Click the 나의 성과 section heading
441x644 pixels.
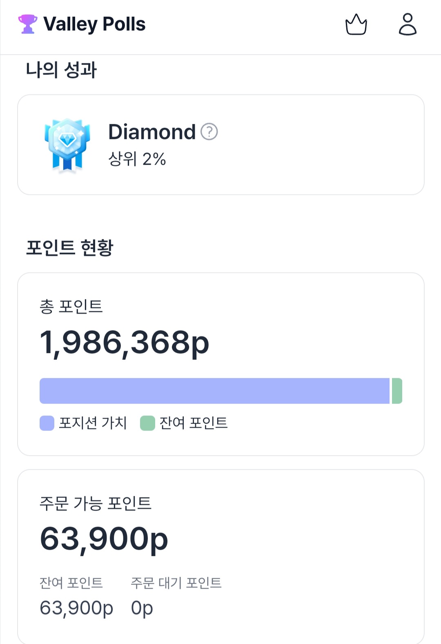pos(61,70)
